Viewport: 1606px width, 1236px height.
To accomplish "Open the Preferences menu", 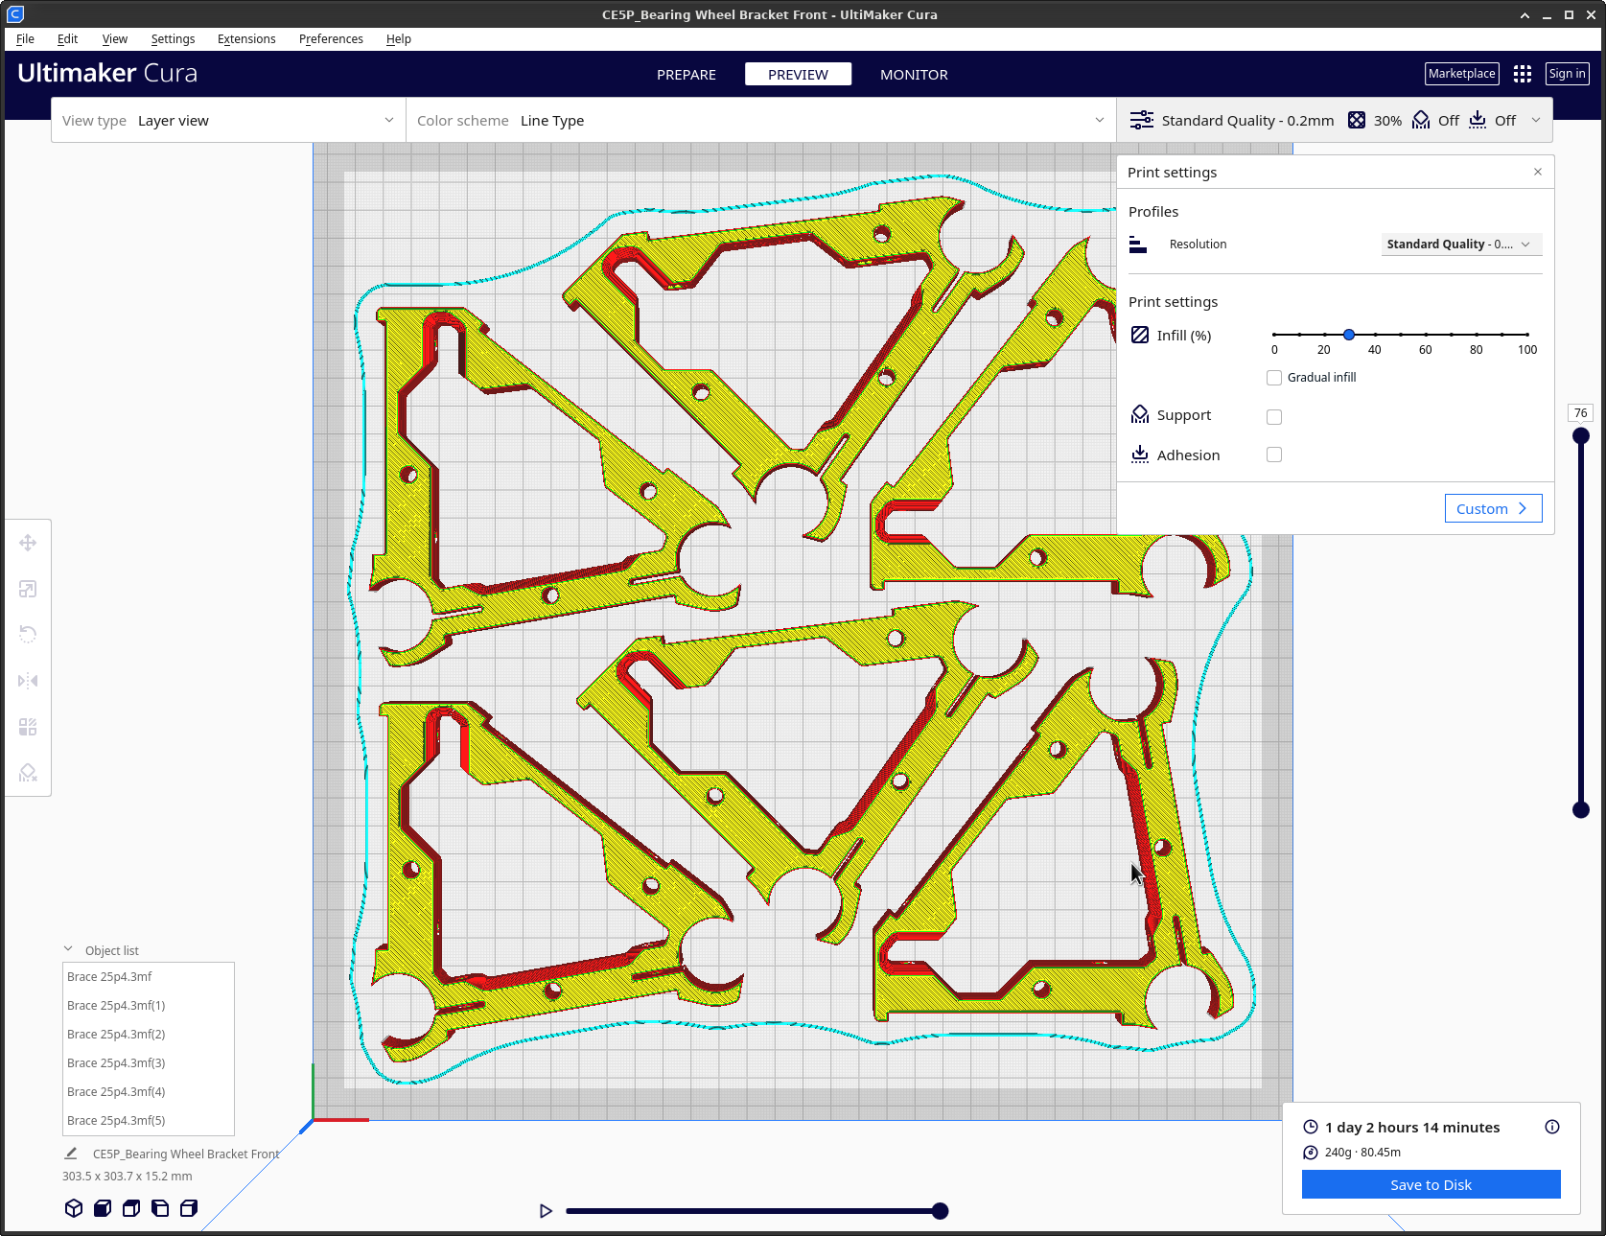I will (x=331, y=39).
